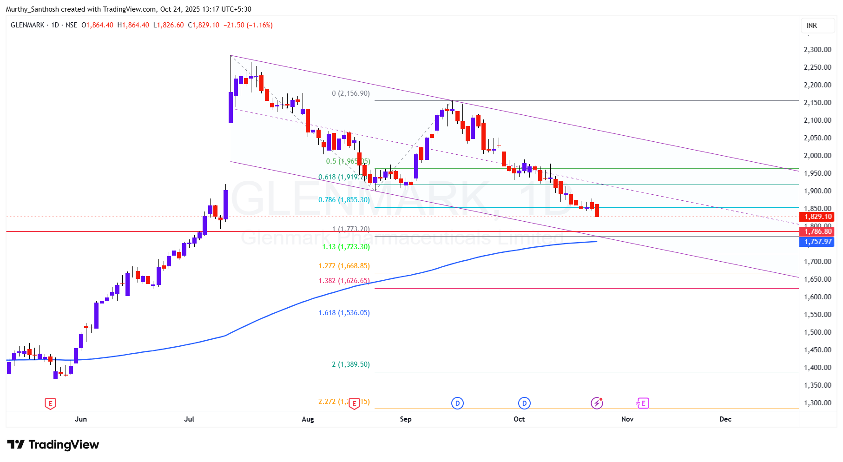Click the 2,300.00 price scale value
The image size is (843, 462).
click(817, 50)
